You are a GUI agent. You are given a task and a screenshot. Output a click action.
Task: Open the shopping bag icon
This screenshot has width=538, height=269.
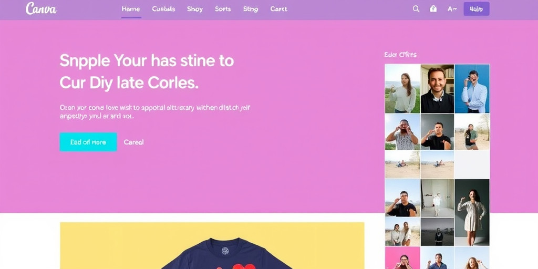tap(433, 9)
